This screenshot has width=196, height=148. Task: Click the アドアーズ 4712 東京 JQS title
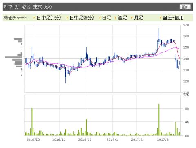click(28, 7)
